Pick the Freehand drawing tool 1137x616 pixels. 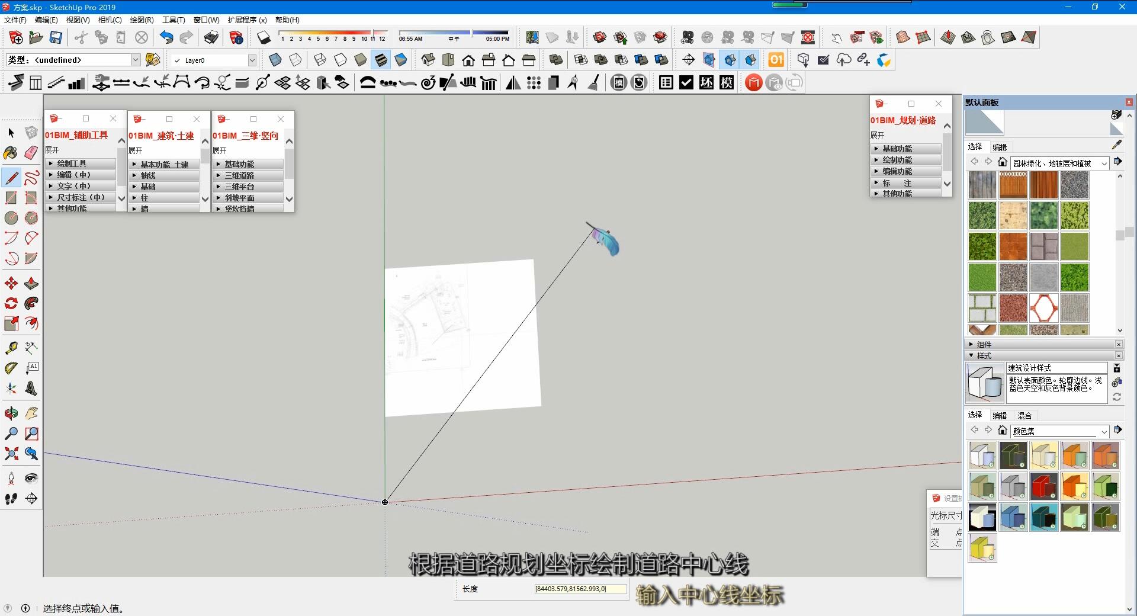click(x=31, y=177)
